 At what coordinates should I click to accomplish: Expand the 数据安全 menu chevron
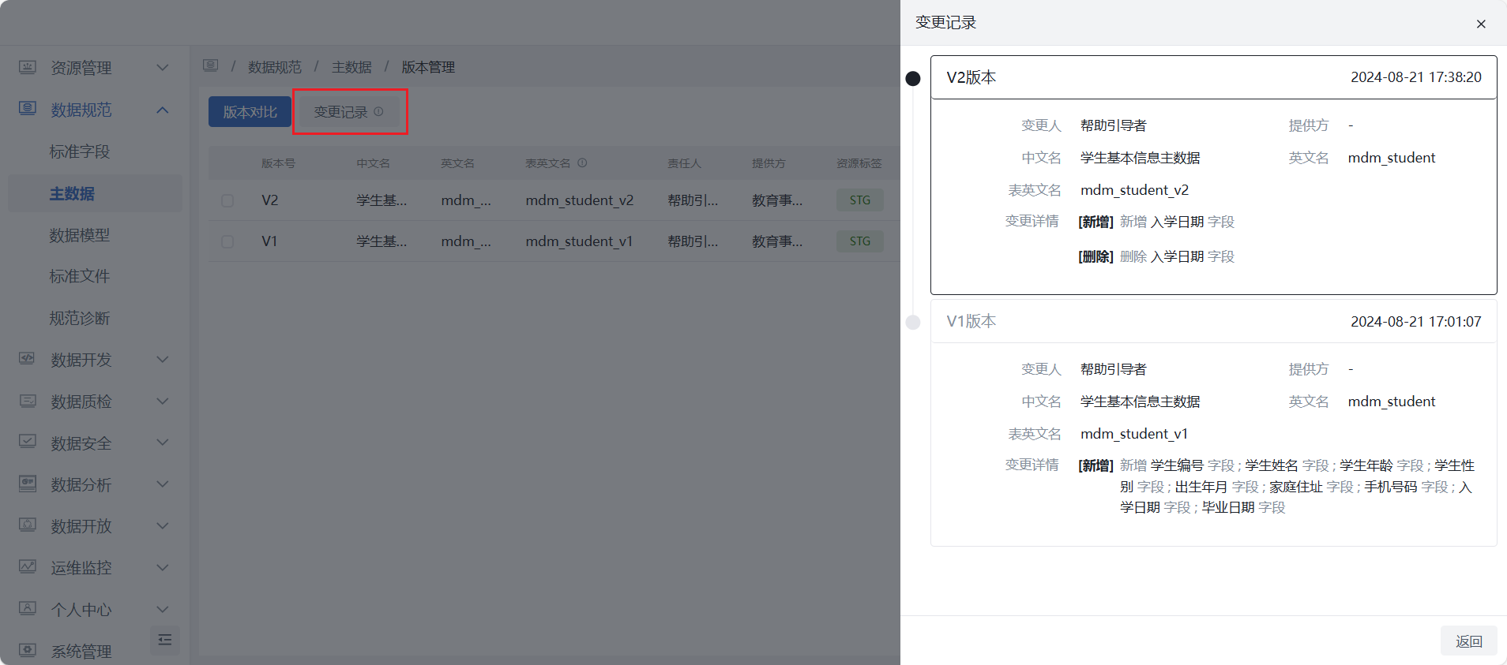(x=163, y=443)
